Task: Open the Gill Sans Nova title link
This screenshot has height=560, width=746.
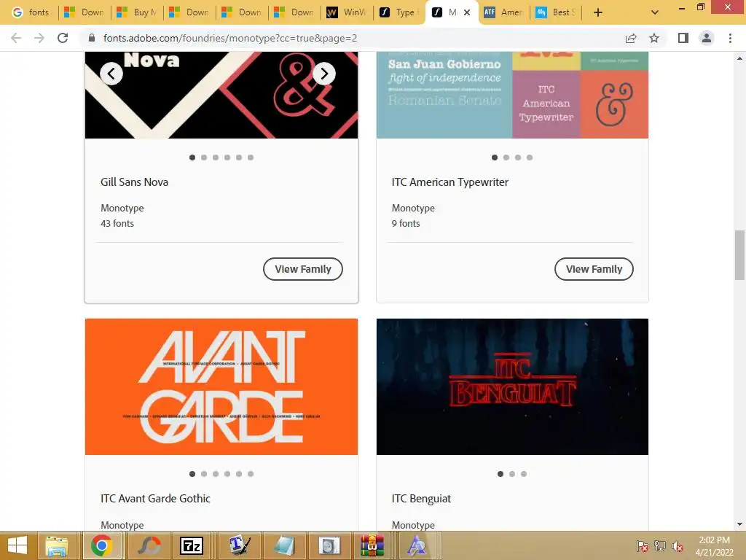Action: tap(134, 182)
